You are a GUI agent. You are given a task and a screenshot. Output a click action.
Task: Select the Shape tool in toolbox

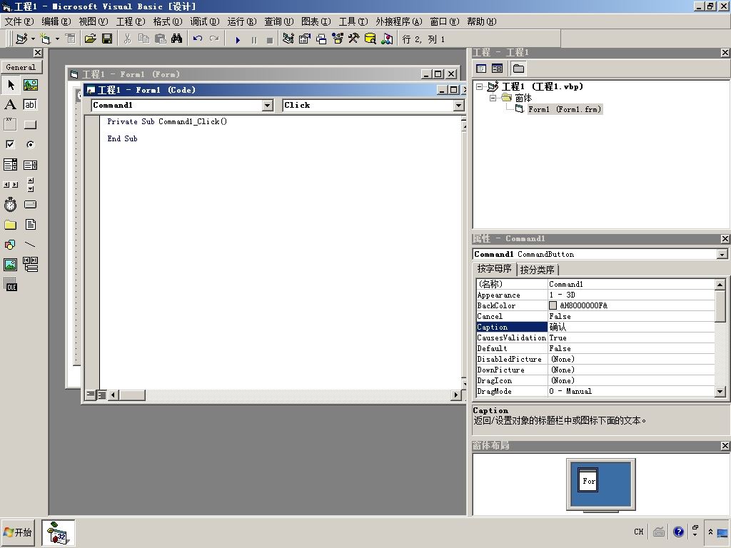click(x=10, y=245)
